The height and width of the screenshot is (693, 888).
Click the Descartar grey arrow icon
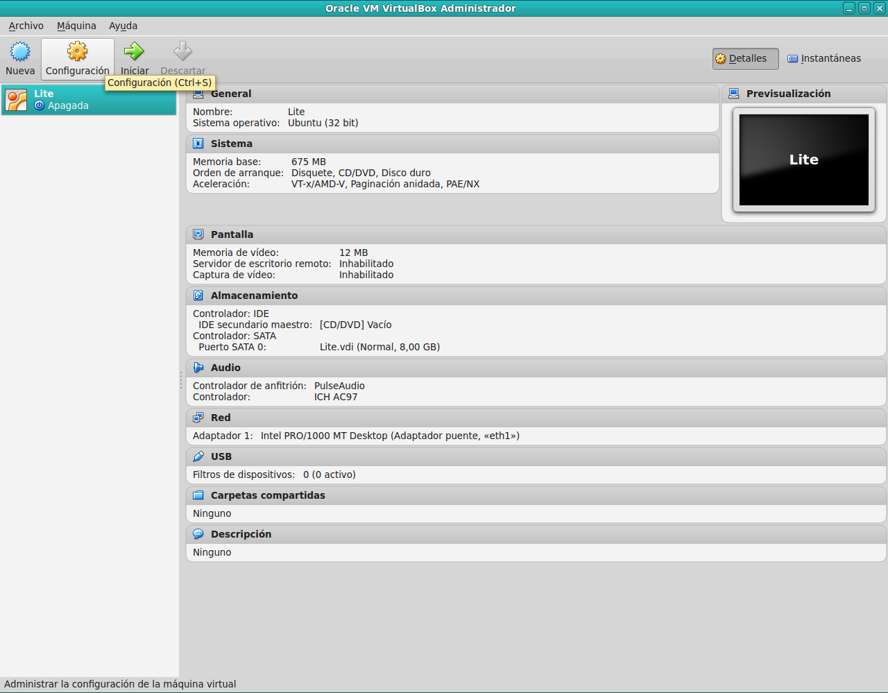(x=182, y=51)
